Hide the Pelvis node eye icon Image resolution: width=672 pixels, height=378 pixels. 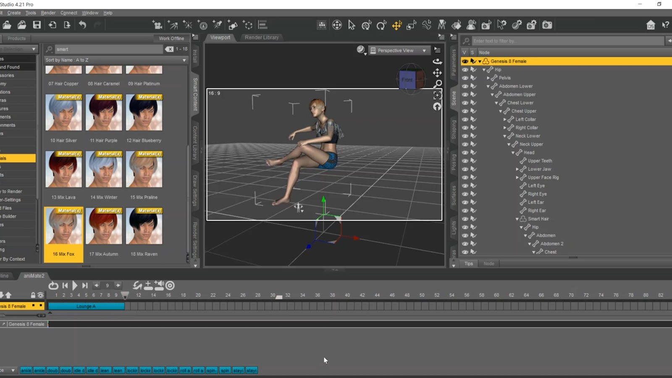pos(465,78)
